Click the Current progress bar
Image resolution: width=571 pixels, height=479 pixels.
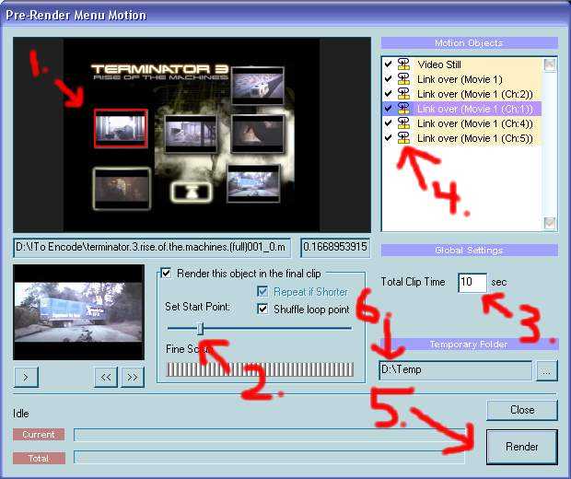[270, 435]
